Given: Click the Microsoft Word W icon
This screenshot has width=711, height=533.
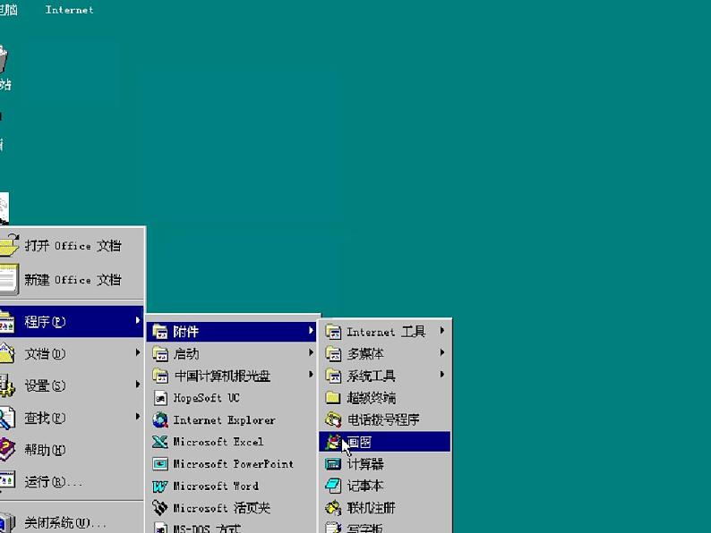Looking at the screenshot, I should tap(159, 486).
